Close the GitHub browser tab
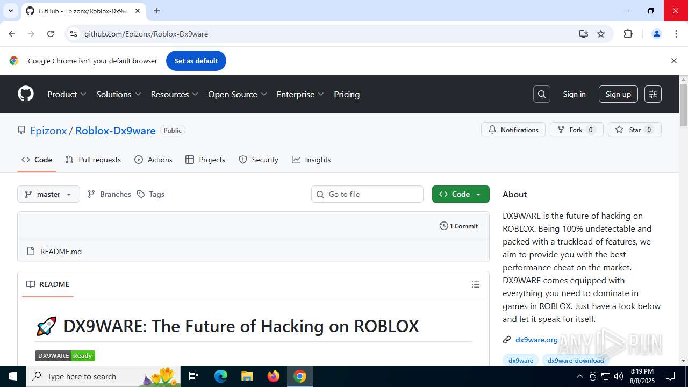The width and height of the screenshot is (688, 387). tap(138, 11)
